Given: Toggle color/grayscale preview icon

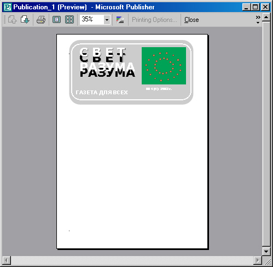Looking at the screenshot, I should pyautogui.click(x=120, y=20).
